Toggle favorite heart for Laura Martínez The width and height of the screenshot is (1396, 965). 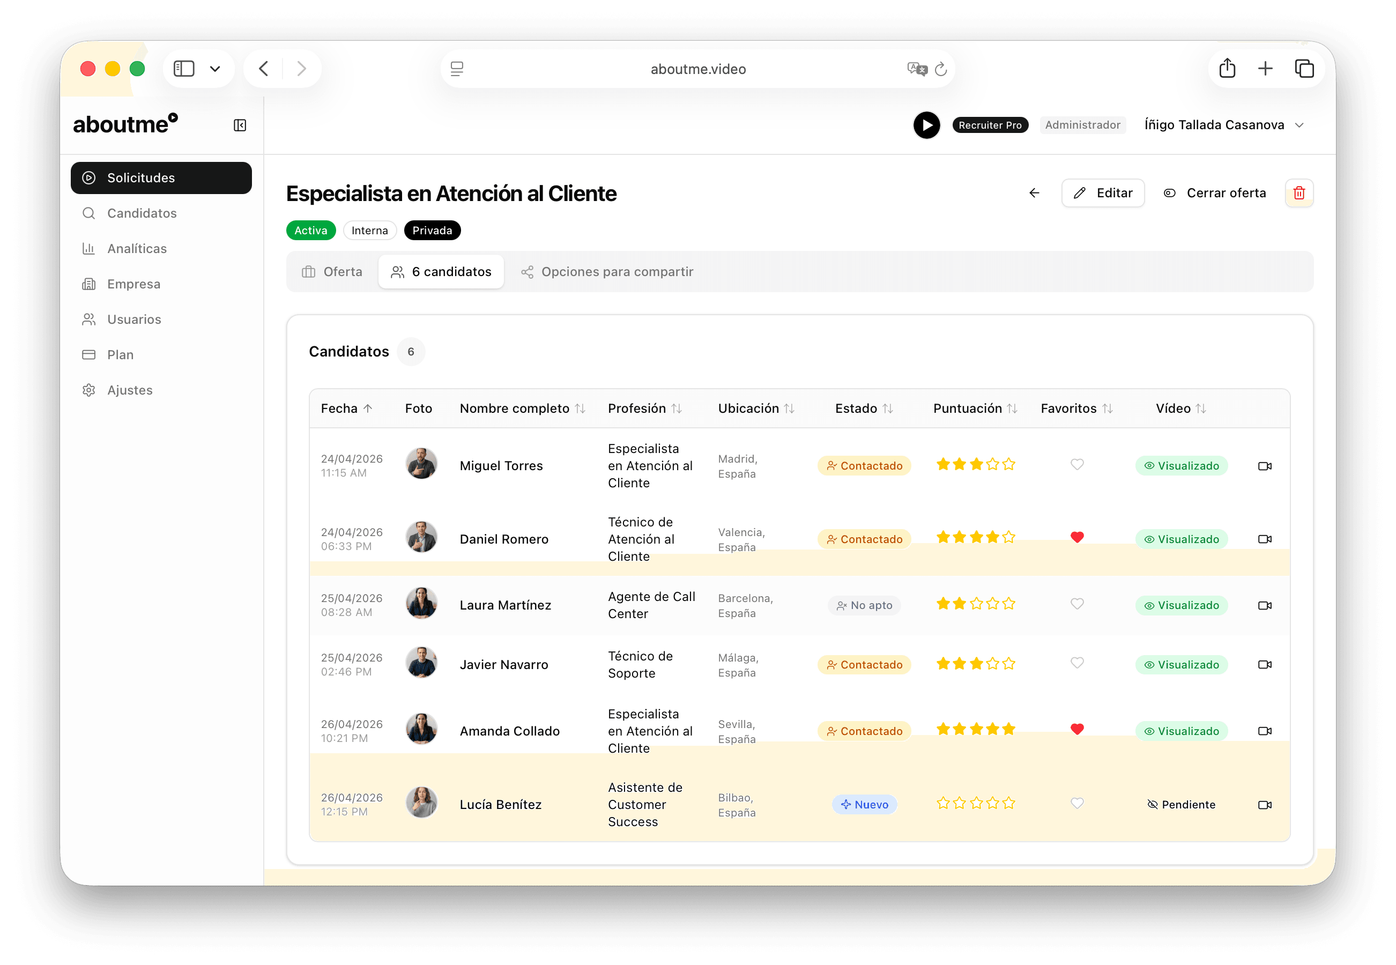click(1077, 604)
